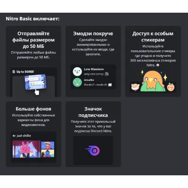The height and width of the screenshot is (188, 188).
Task: Click the file icon beside Up to 50MB!
Action: pos(14,71)
